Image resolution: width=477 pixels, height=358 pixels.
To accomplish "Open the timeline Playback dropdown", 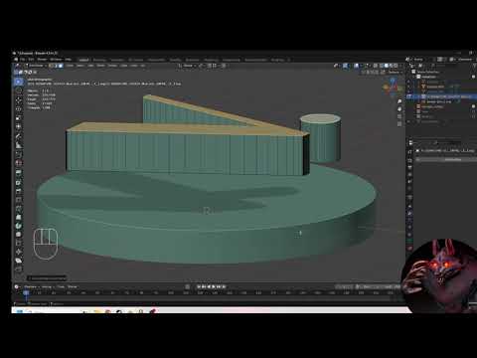I will click(x=31, y=286).
